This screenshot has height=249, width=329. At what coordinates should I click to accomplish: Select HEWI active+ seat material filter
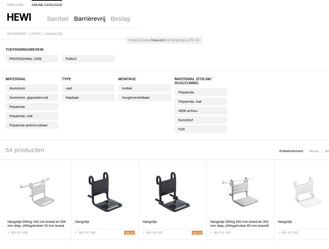tap(201, 111)
